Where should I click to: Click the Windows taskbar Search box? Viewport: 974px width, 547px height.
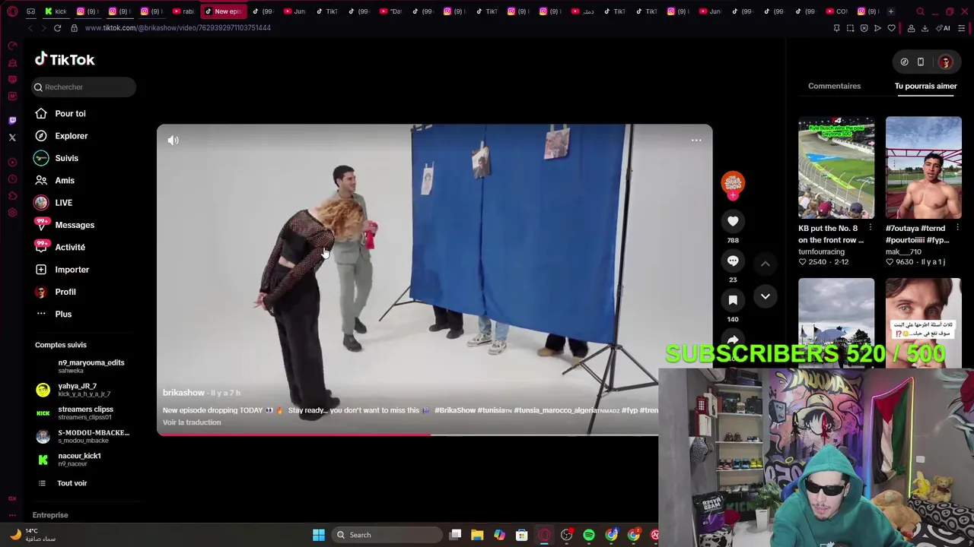[387, 535]
